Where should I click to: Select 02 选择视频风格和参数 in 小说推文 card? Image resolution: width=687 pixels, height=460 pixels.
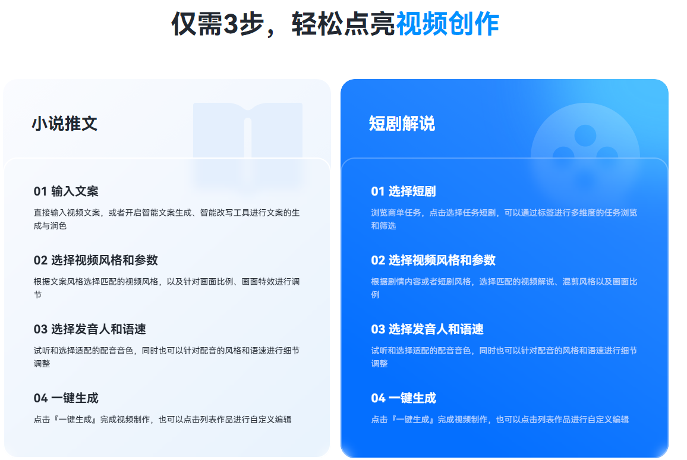pos(96,260)
